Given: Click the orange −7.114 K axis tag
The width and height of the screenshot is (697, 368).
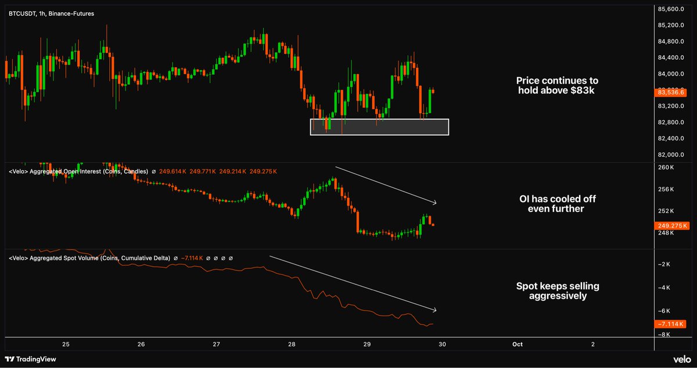Looking at the screenshot, I should click(671, 323).
